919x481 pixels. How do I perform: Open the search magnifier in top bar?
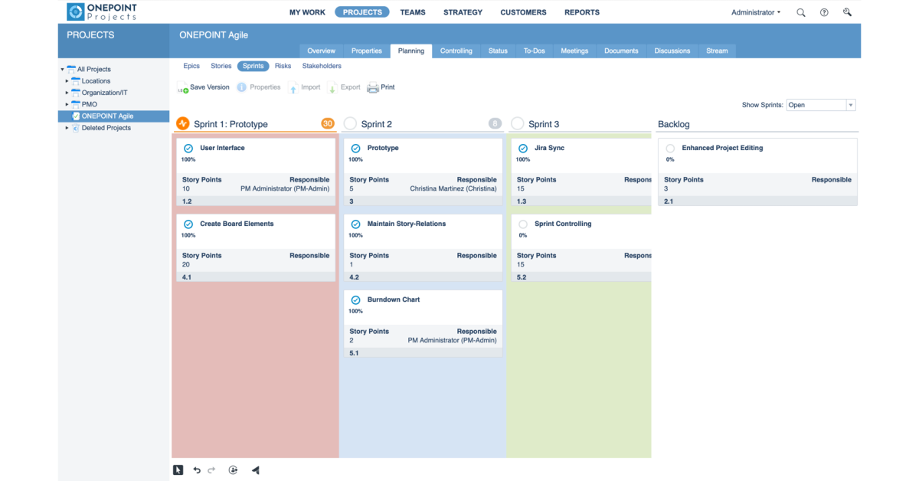[x=801, y=12]
